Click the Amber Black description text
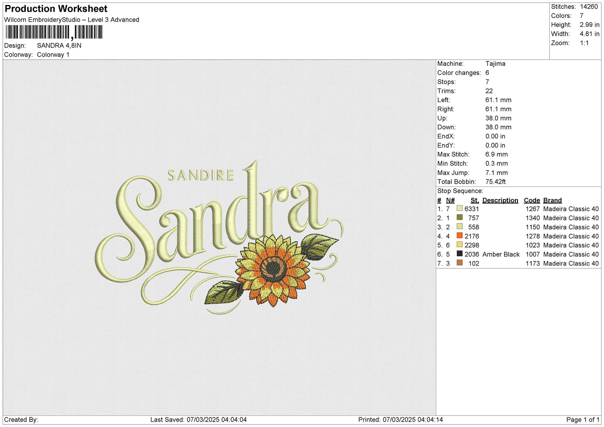This screenshot has width=604, height=427. click(x=501, y=254)
